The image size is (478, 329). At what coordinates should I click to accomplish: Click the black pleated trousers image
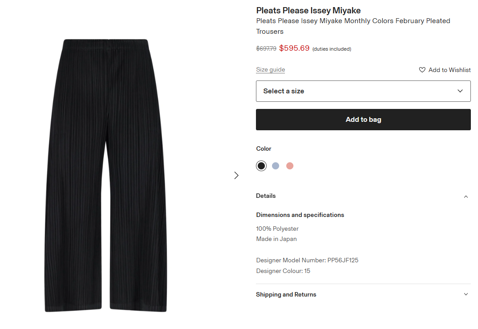106,175
